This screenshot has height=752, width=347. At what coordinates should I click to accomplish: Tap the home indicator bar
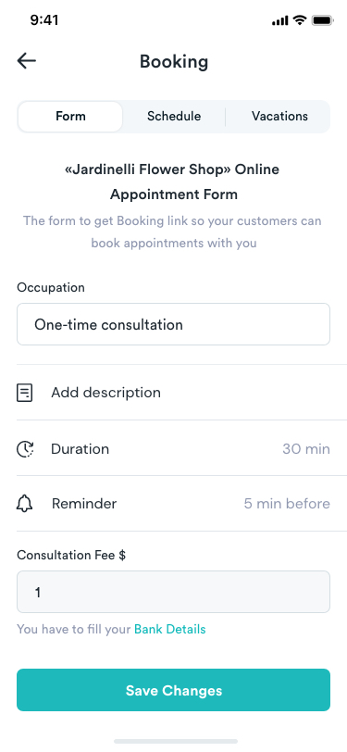176,742
